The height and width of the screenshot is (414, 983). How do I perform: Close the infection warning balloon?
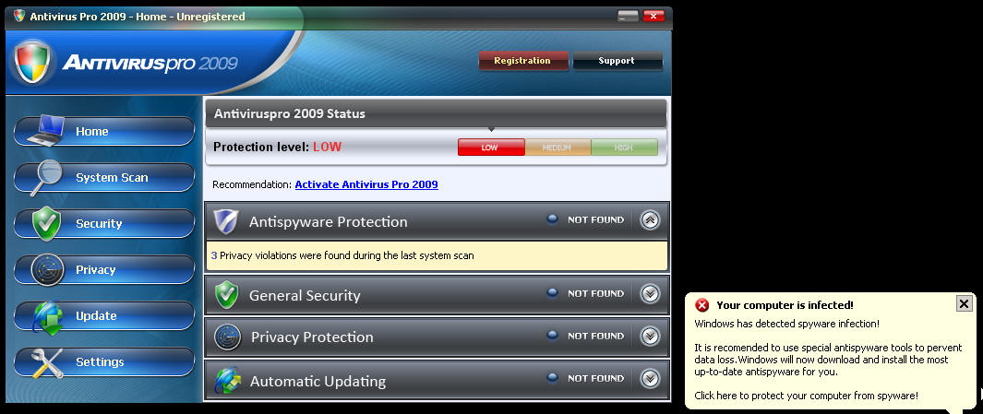[x=964, y=303]
